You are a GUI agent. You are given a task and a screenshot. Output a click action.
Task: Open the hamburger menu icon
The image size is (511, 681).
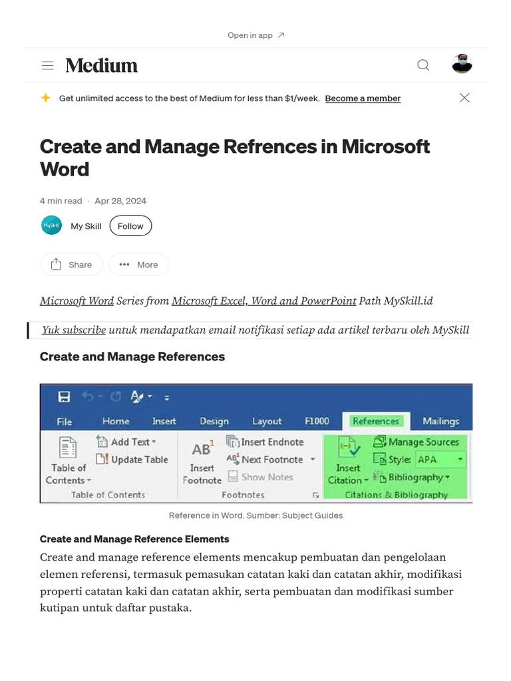(47, 66)
